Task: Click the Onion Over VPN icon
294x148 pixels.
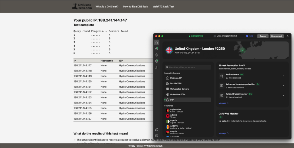Action: click(x=168, y=95)
